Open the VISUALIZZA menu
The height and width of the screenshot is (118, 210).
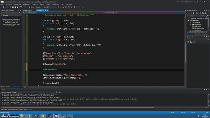(17, 4)
